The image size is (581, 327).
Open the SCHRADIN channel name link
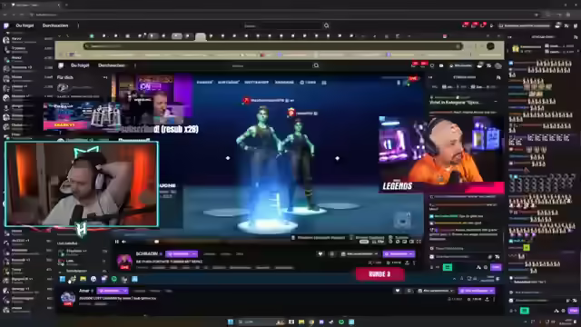(x=147, y=253)
